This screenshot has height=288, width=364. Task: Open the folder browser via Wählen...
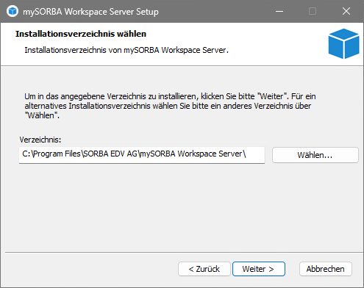pyautogui.click(x=315, y=155)
